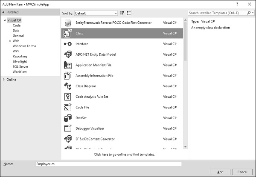Expand the Online section

pos(4,80)
